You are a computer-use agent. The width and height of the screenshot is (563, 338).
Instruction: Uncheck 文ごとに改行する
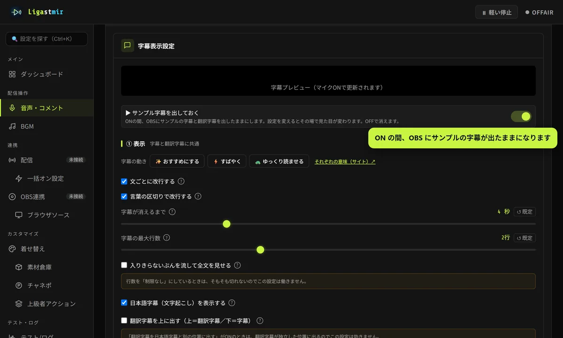124,182
